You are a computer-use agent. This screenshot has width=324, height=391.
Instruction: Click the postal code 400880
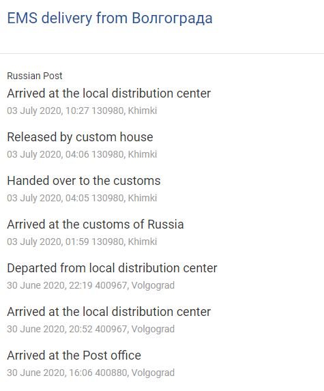point(111,373)
